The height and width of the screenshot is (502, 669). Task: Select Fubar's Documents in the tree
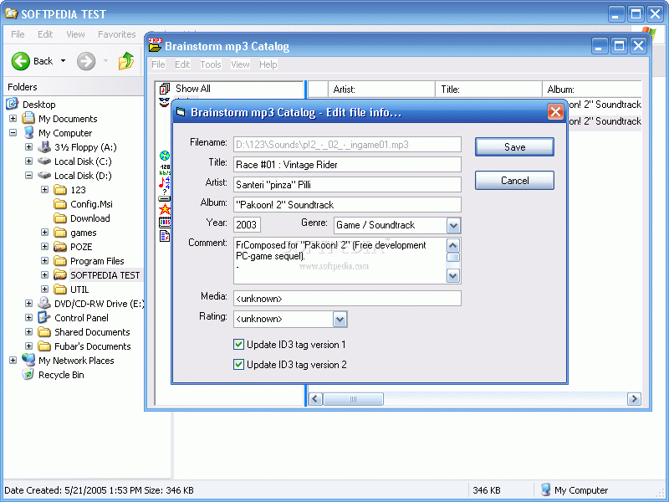[x=93, y=346]
